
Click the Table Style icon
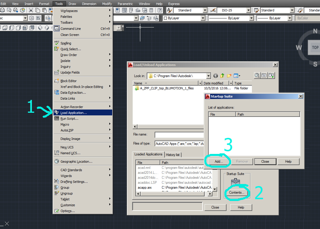coord(257,10)
